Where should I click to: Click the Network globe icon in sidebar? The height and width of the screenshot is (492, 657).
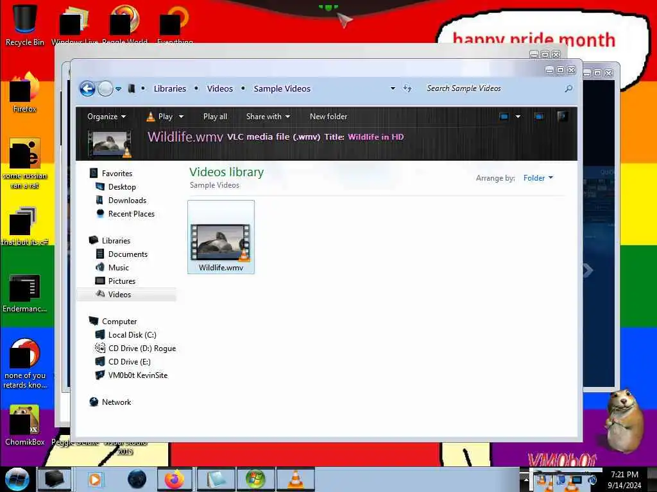[x=94, y=402]
